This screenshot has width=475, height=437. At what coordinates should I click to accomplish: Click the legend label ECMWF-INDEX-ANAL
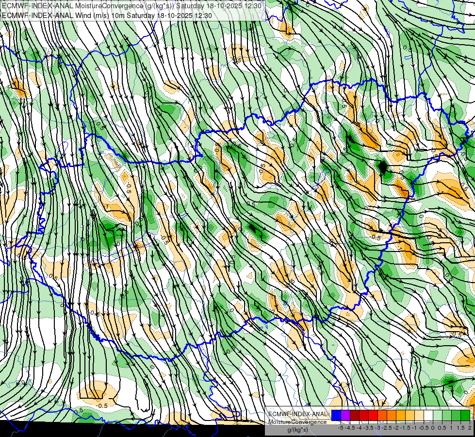(x=298, y=414)
